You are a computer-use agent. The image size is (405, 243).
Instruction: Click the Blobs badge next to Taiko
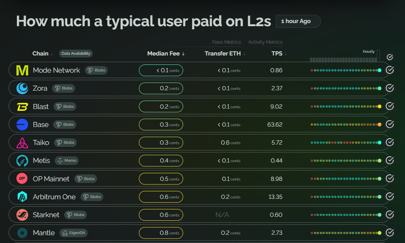(x=65, y=142)
